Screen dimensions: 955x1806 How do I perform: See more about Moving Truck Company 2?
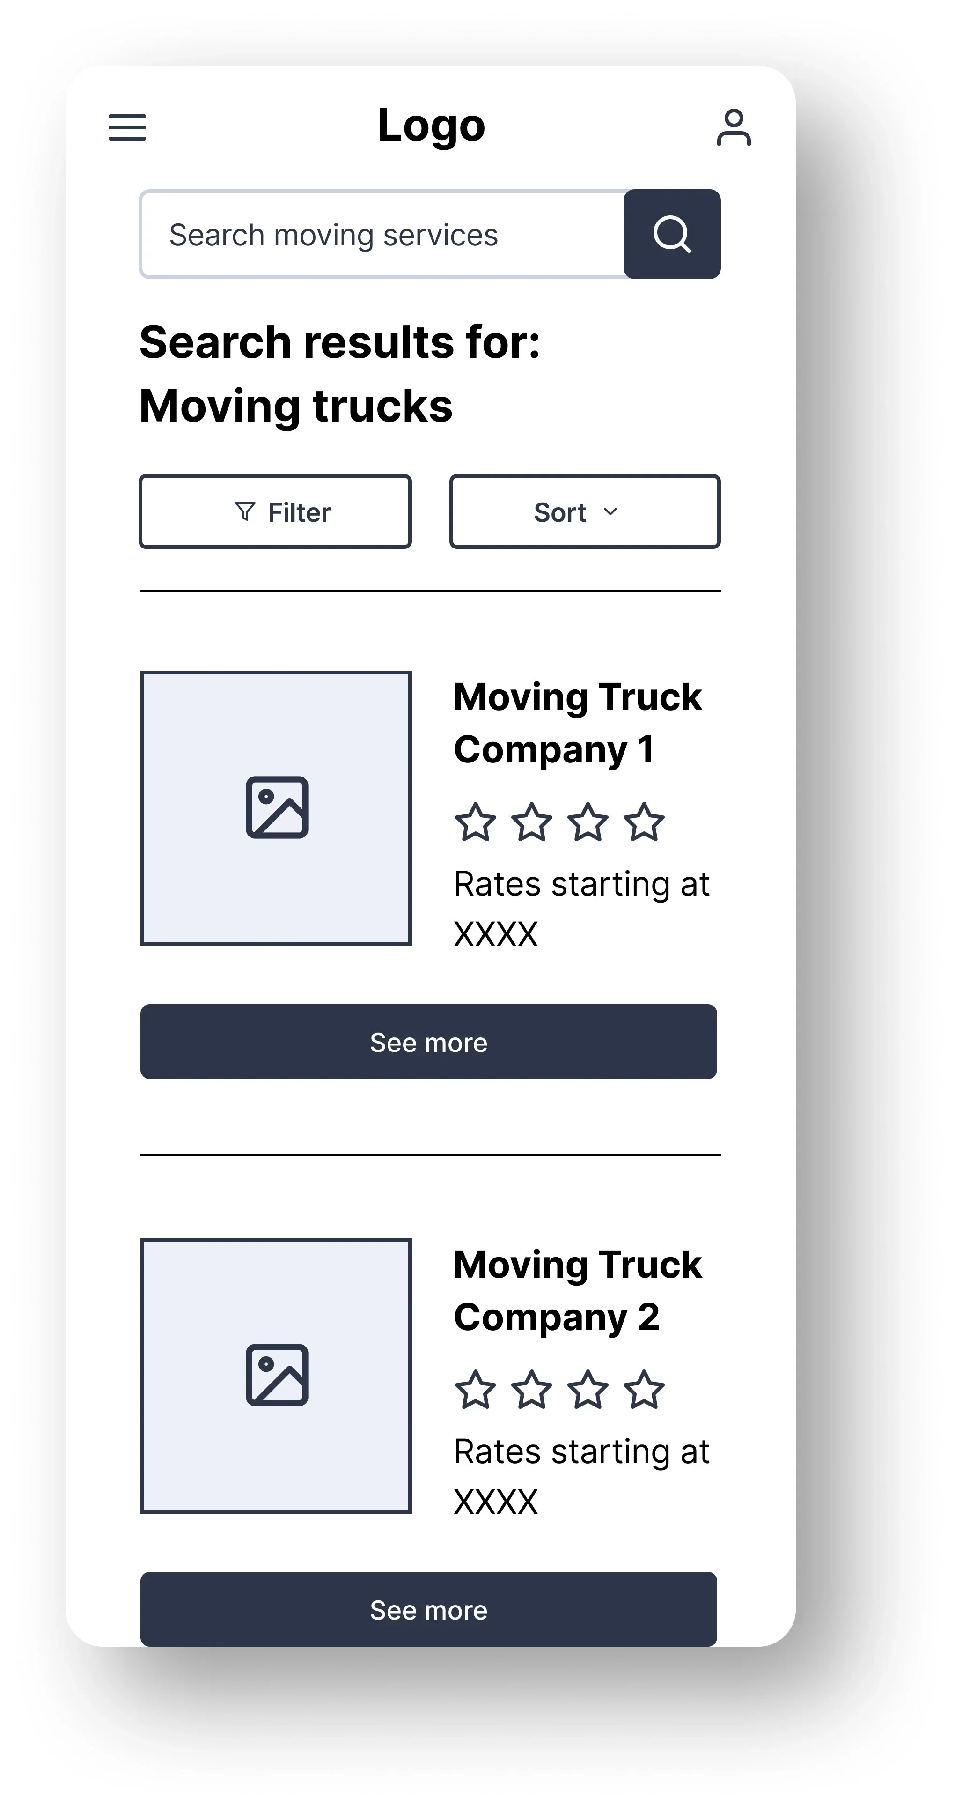pos(428,1610)
